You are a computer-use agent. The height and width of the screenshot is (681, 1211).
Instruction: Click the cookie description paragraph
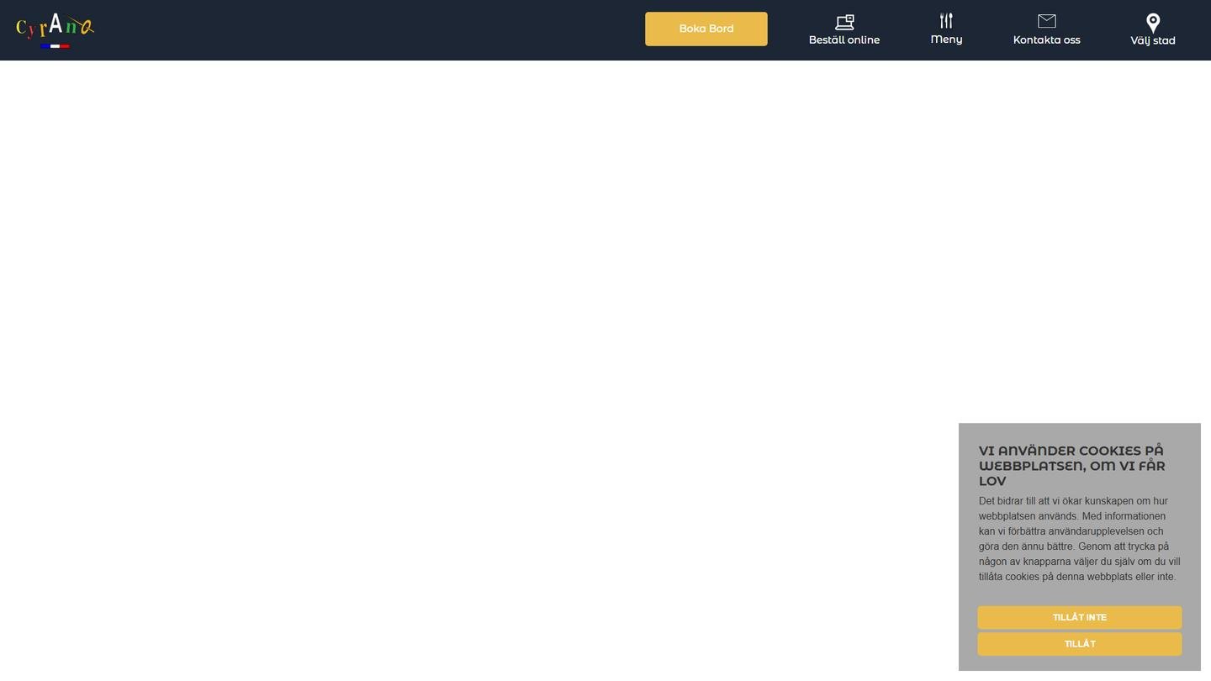1079,539
